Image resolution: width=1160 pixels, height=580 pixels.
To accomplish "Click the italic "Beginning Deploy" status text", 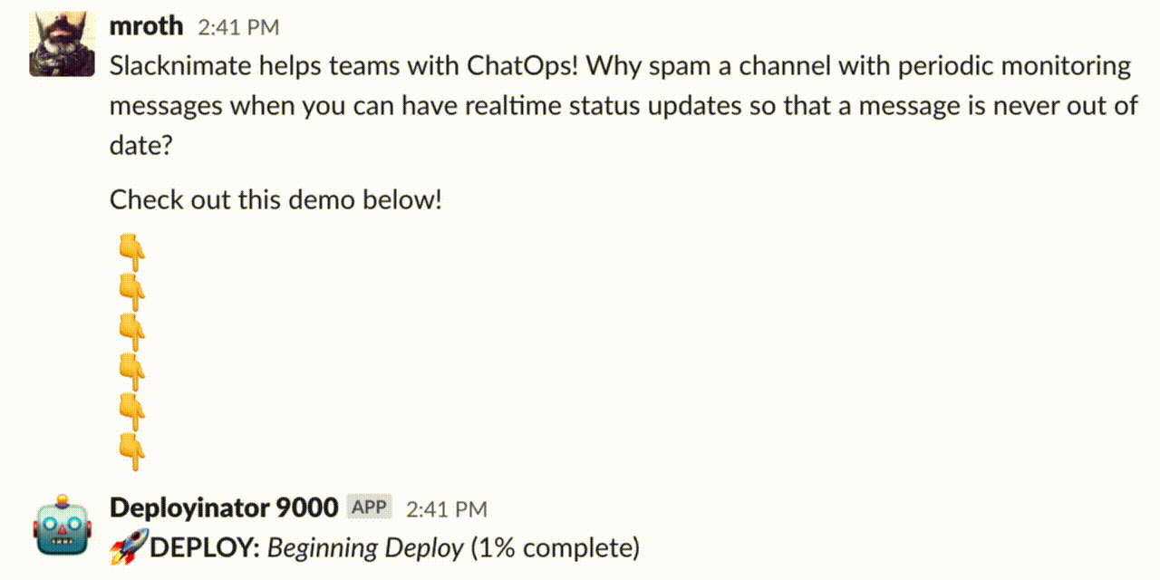I will [365, 548].
